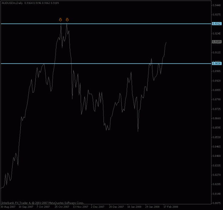The height and width of the screenshot is (210, 223).
Task: Click the 18 Sep 2007 date label
Action: (x=26, y=207)
